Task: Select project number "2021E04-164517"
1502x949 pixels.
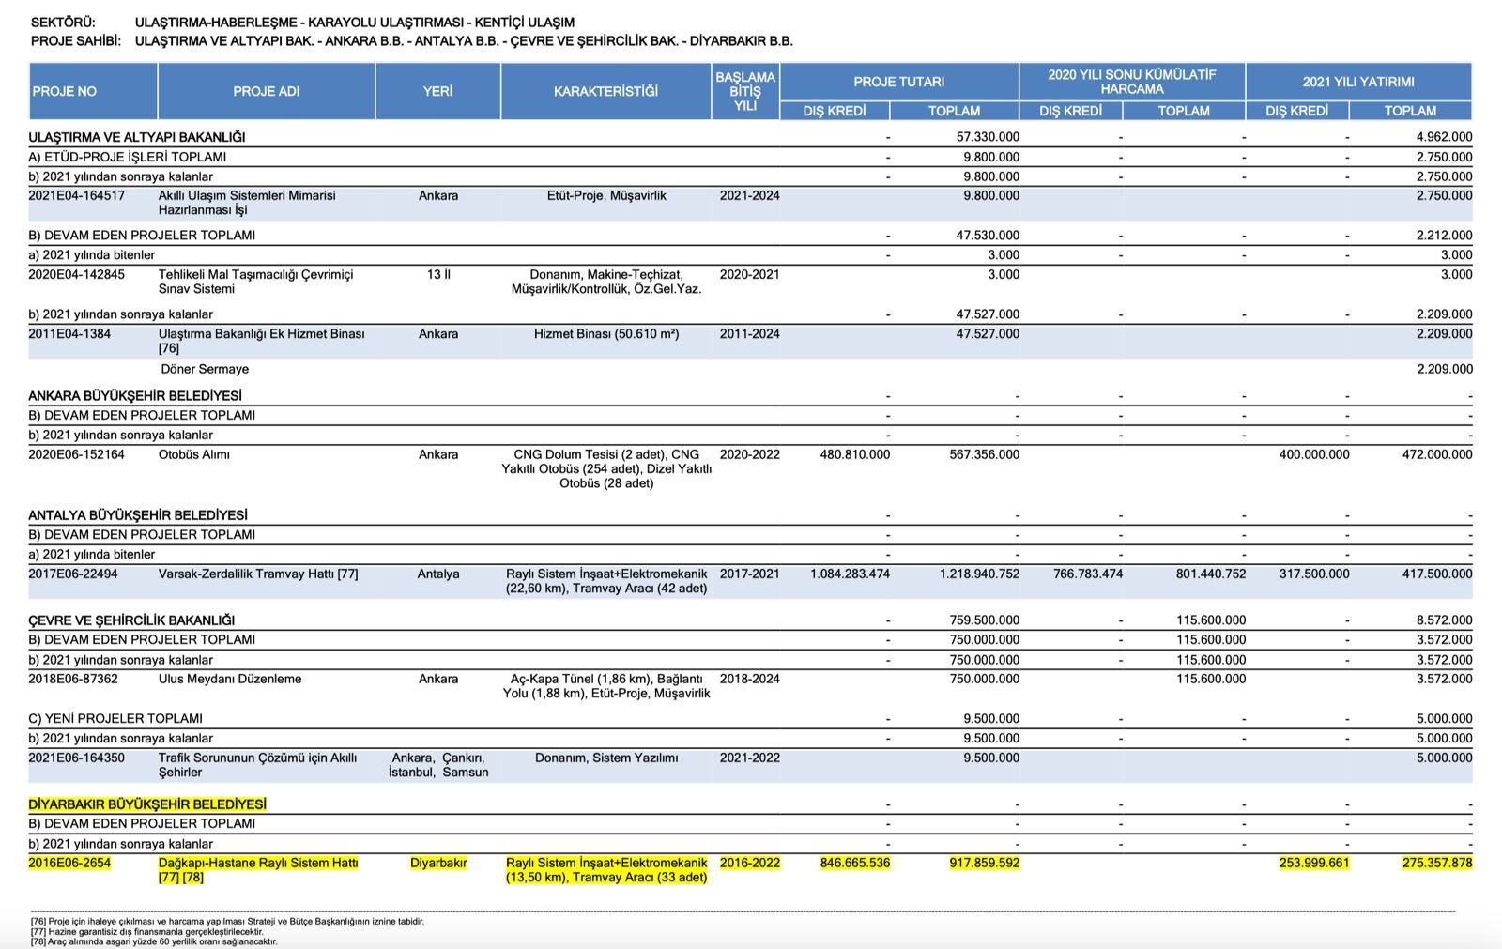Action: pyautogui.click(x=76, y=196)
